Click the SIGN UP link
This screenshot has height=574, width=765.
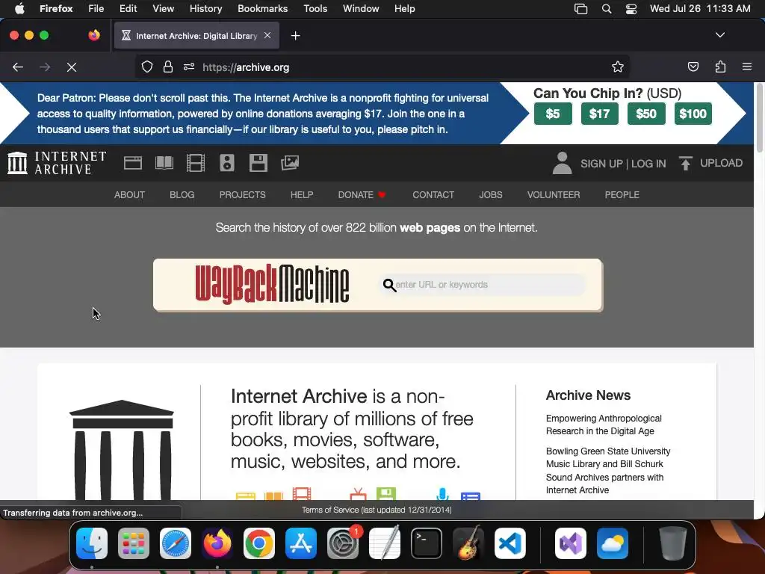pos(601,164)
